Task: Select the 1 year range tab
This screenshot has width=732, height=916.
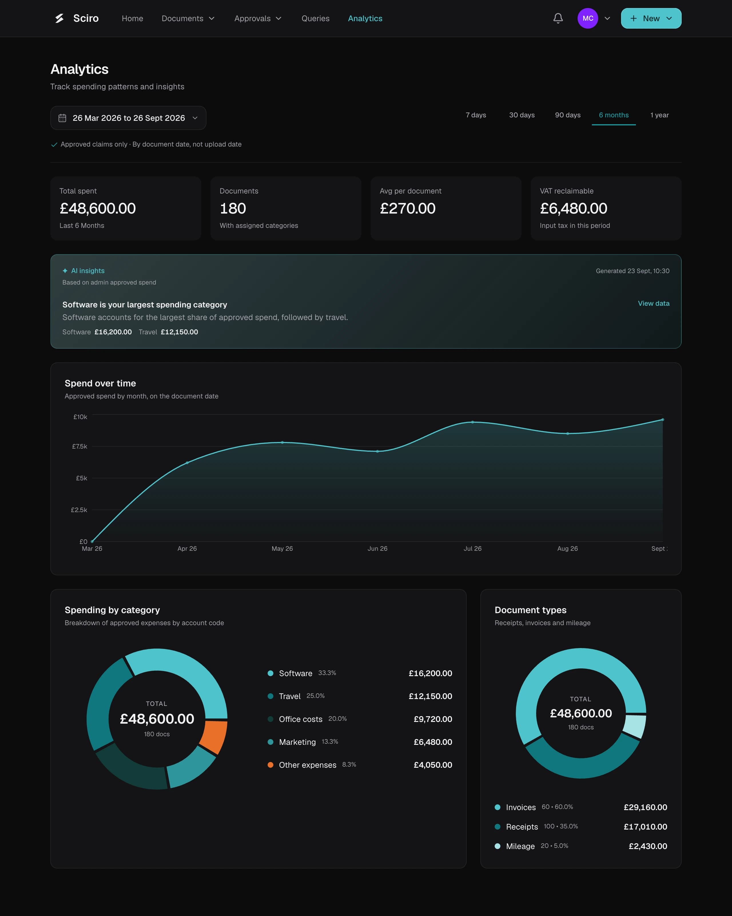Action: point(659,115)
